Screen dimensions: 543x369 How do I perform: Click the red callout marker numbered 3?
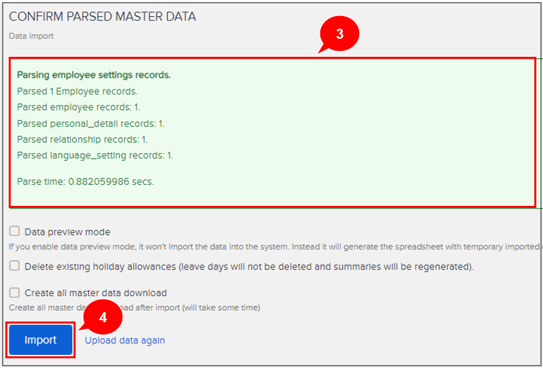[x=340, y=34]
